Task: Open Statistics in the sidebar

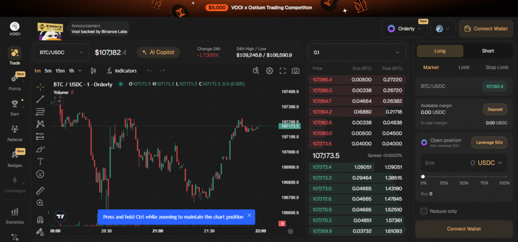Action: coord(14,216)
